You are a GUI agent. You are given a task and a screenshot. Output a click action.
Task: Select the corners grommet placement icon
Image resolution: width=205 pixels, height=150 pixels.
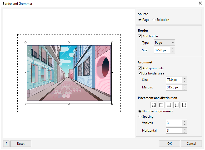pyautogui.click(x=154, y=105)
